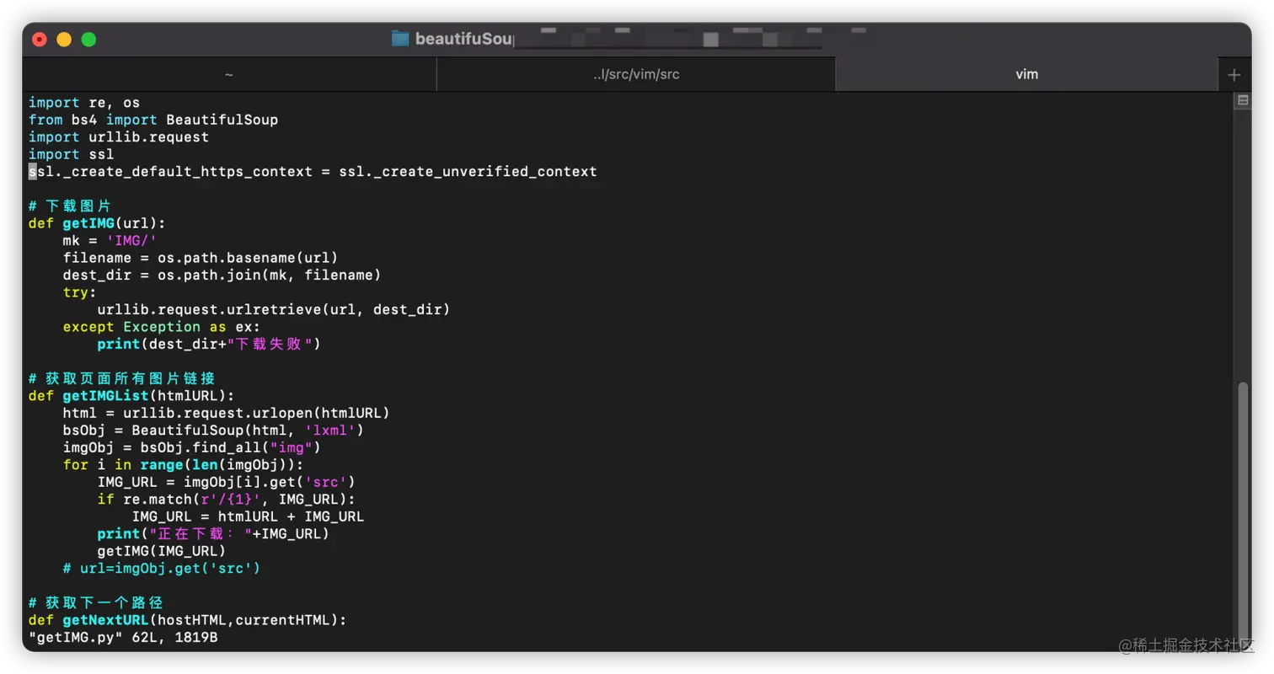Open a new terminal tab with plus
This screenshot has width=1274, height=674.
click(1234, 75)
